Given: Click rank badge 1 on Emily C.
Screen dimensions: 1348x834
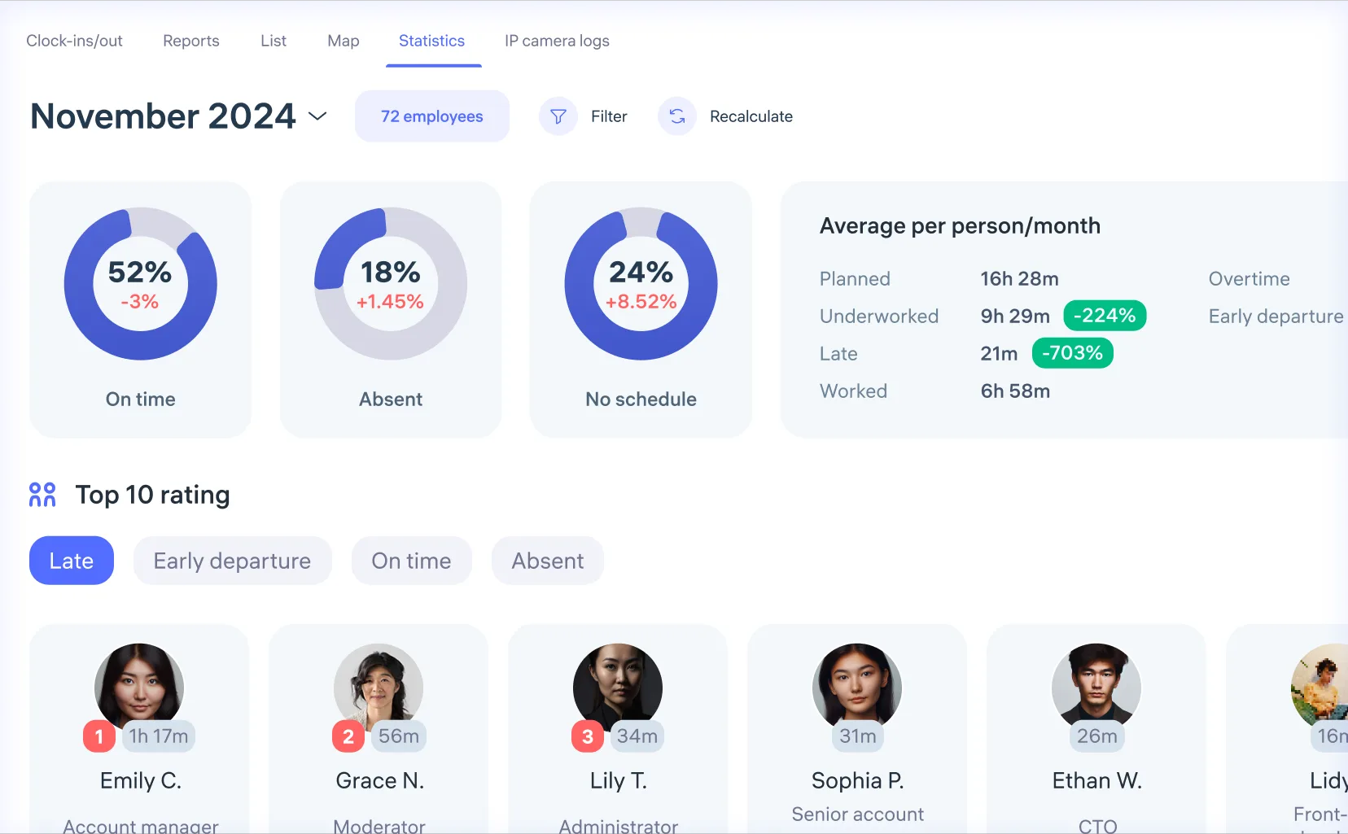Looking at the screenshot, I should (99, 736).
